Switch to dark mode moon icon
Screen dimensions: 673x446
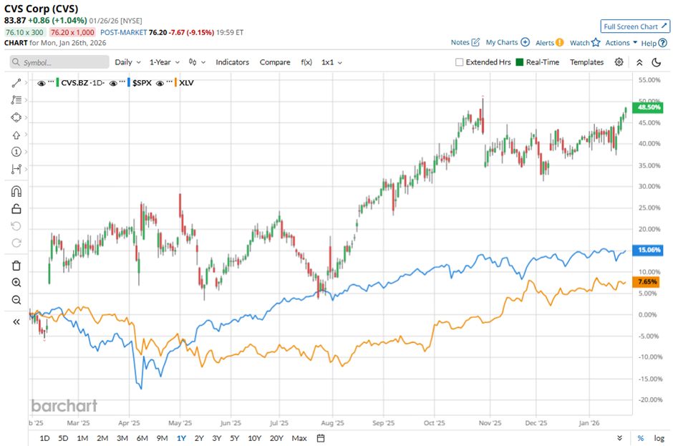(655, 62)
